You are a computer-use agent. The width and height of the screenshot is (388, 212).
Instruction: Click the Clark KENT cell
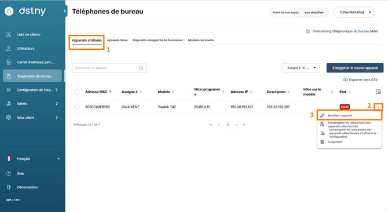tap(130, 107)
